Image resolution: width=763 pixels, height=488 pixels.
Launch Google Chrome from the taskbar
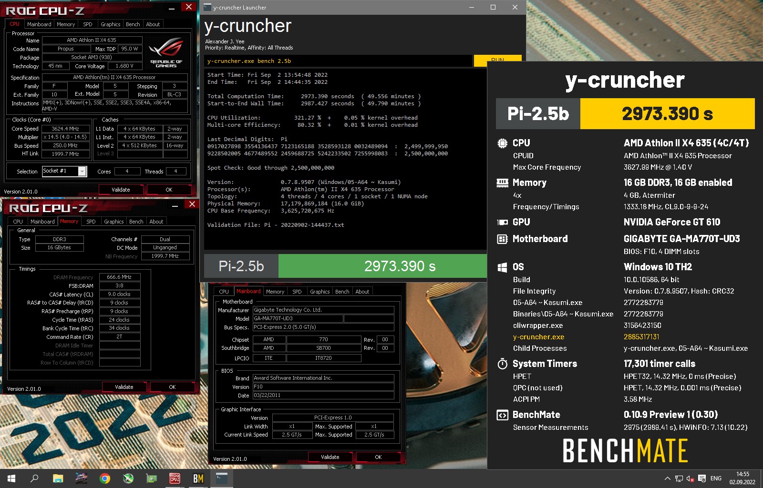coord(104,478)
